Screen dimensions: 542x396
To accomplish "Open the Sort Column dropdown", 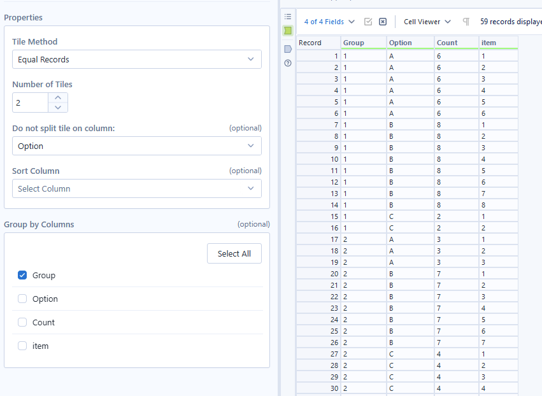I will pyautogui.click(x=137, y=188).
